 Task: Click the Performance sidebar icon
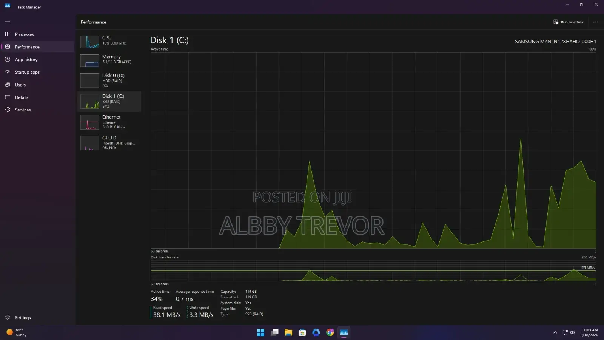pyautogui.click(x=8, y=47)
